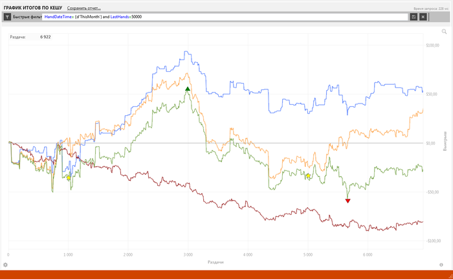Click the quick filter funnel icon
The height and width of the screenshot is (279, 453).
(7, 16)
